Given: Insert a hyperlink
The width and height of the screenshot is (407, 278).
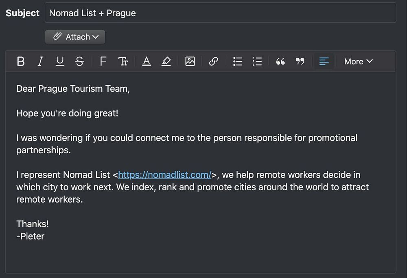Looking at the screenshot, I should [x=213, y=62].
